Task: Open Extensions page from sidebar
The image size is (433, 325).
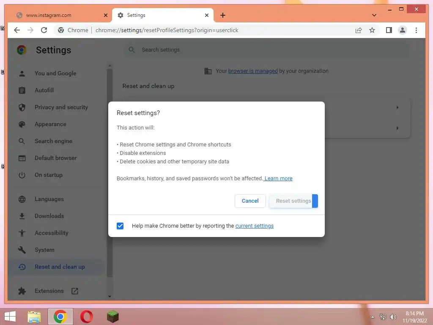Action: [x=49, y=291]
